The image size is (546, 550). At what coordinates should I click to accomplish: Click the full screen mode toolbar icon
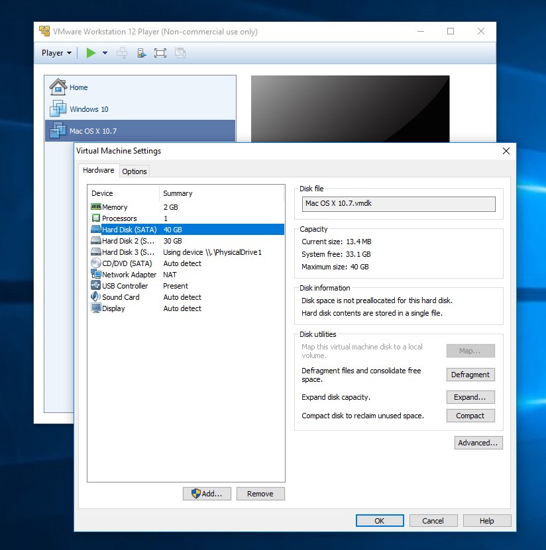click(x=160, y=53)
